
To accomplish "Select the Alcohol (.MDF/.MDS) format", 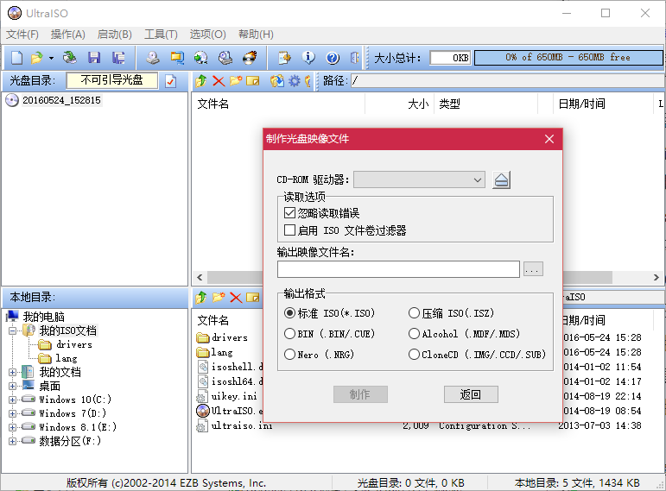I will [414, 334].
